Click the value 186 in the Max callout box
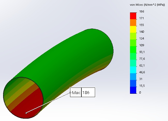168x121 pixels. coord(86,92)
